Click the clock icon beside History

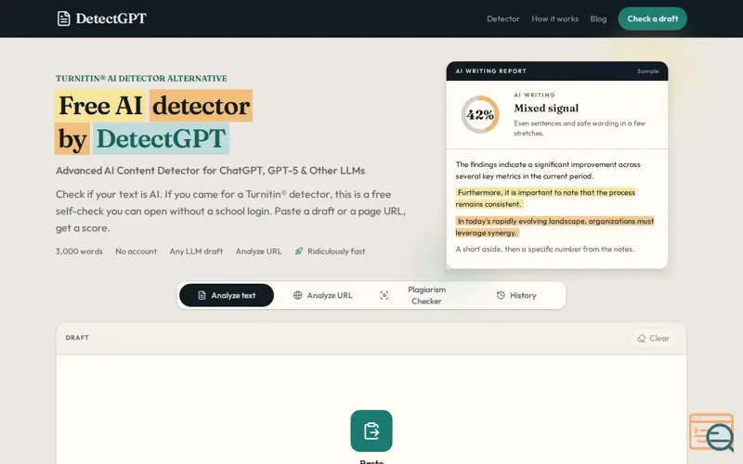(501, 295)
